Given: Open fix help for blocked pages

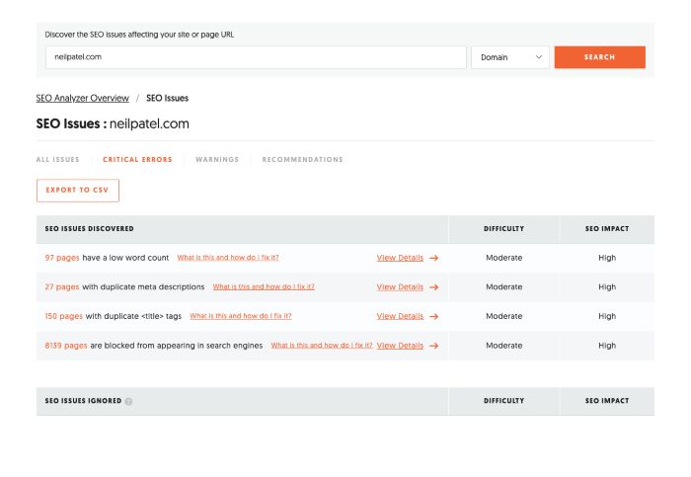Looking at the screenshot, I should [322, 346].
